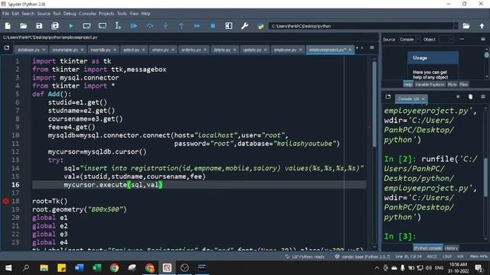Open the File menu
Image resolution: width=490 pixels, height=275 pixels.
point(5,14)
